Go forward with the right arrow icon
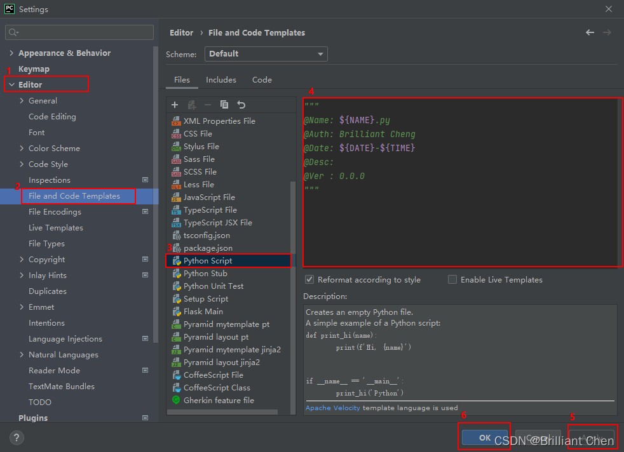 [x=607, y=32]
